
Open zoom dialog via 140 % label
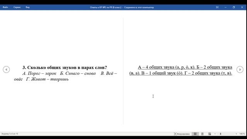click(242, 134)
